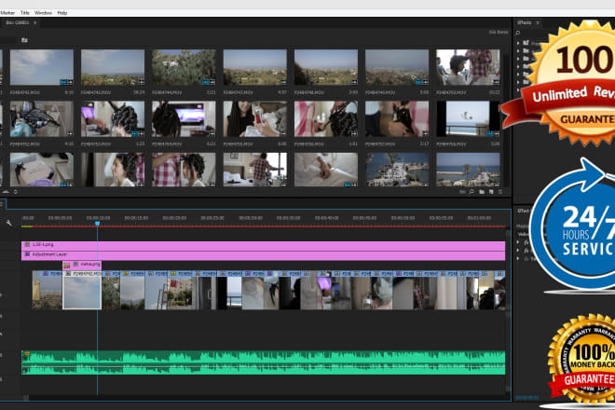Click the folder-up icon in bin toolbar
Viewport: 615px width, 410px height.
coord(24,40)
